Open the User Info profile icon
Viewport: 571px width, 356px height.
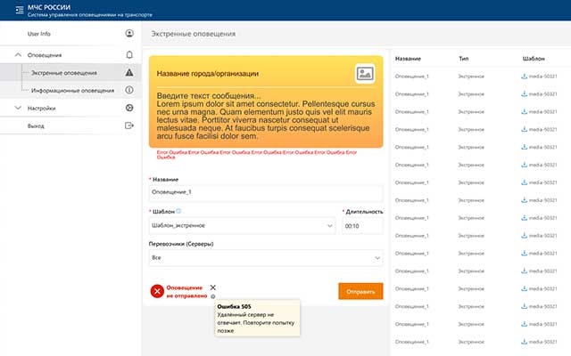coord(129,34)
